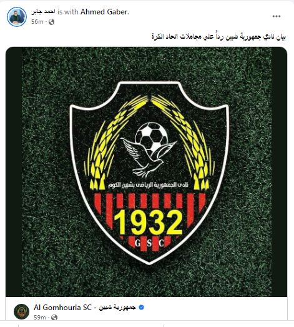294x327 pixels.
Task: Open the احمد جابر author profile name
Action: (x=43, y=12)
